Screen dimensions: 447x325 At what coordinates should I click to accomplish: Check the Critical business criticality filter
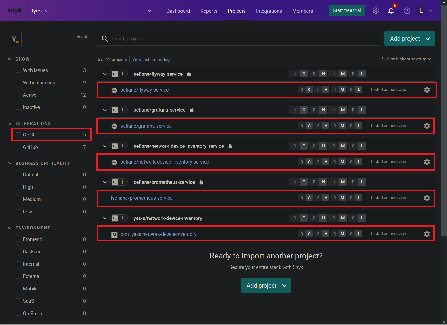click(x=18, y=174)
